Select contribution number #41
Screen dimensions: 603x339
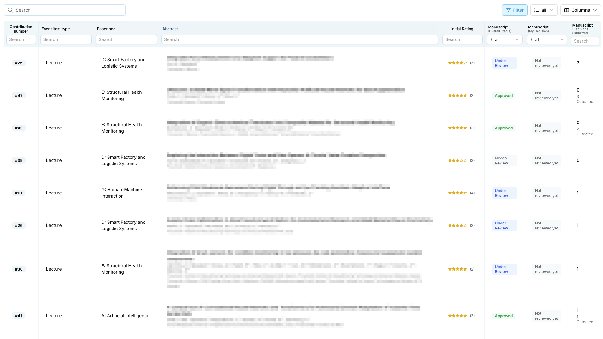coord(18,316)
